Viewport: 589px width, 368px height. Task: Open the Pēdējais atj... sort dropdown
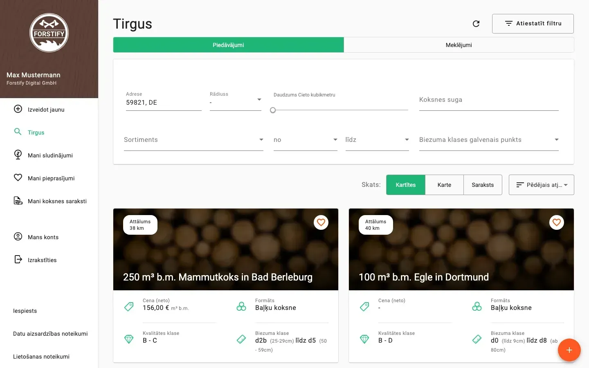(542, 185)
